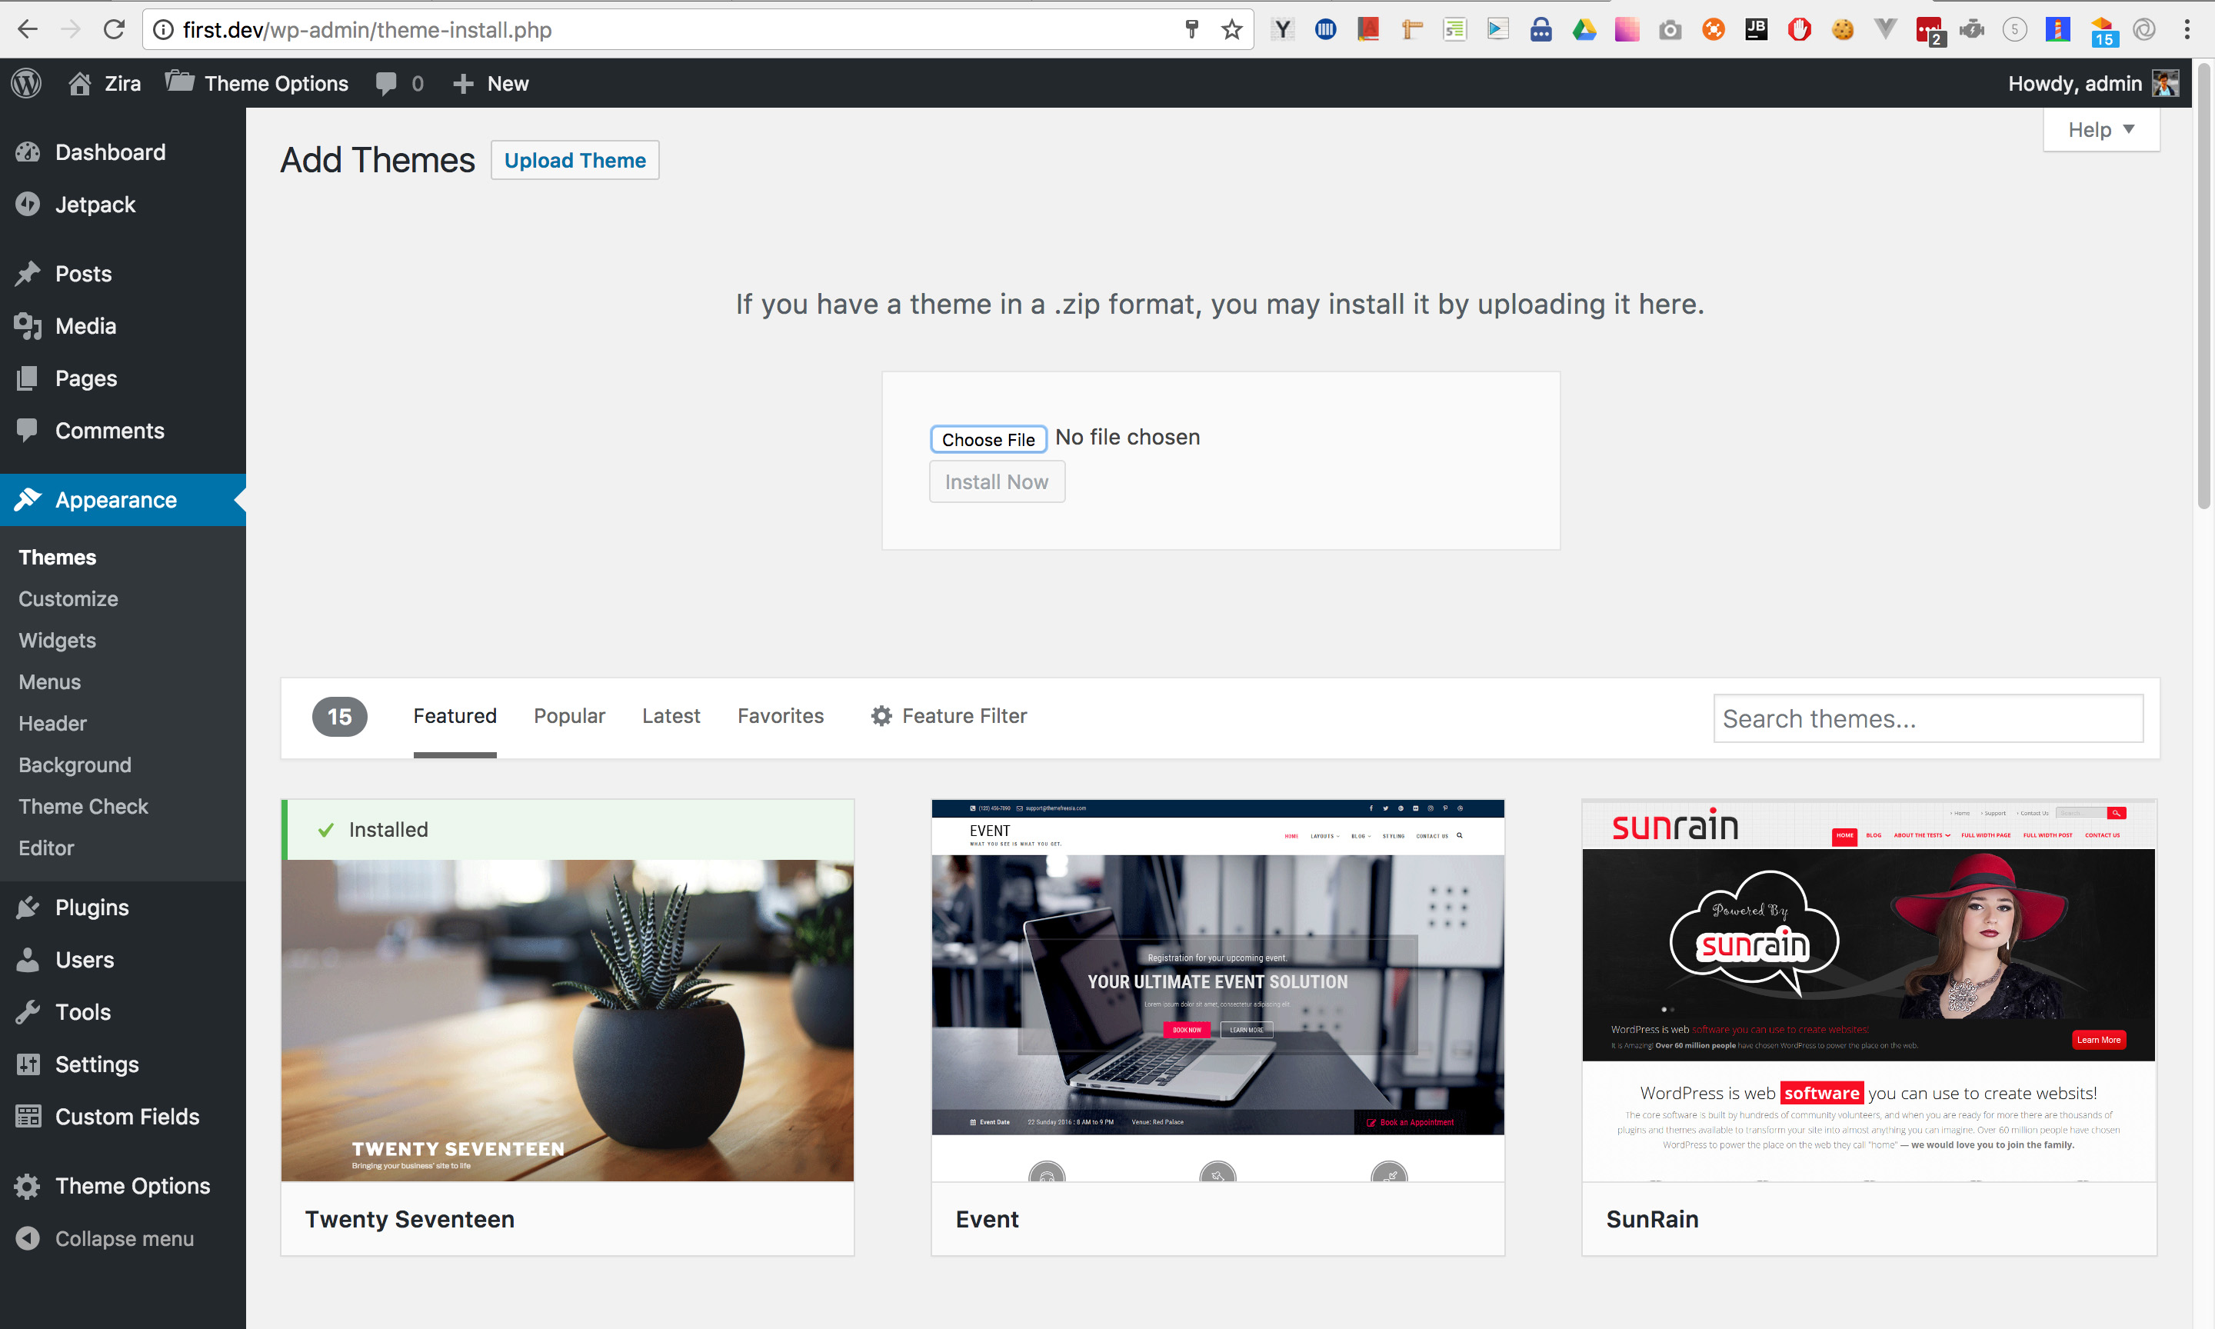2215x1329 pixels.
Task: Click the WordPress logo in admin bar
Action: [x=27, y=83]
